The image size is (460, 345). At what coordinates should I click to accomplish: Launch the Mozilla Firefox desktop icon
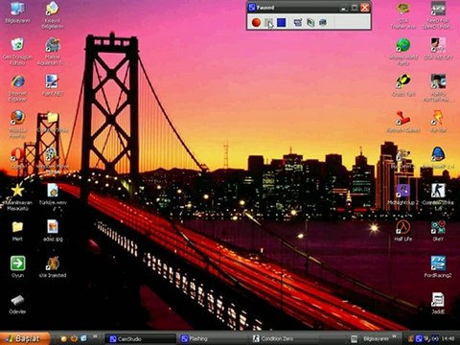17,124
